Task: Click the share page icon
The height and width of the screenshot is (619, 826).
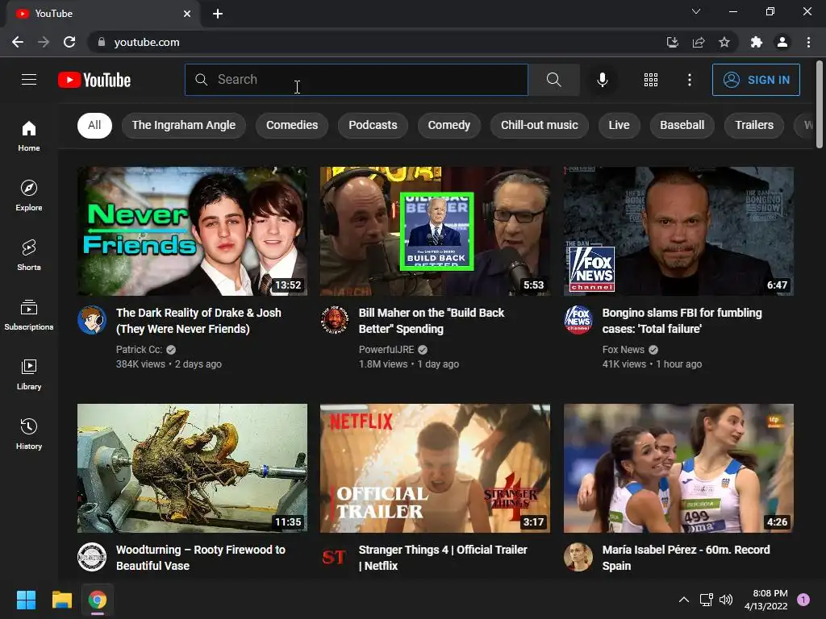Action: (699, 42)
